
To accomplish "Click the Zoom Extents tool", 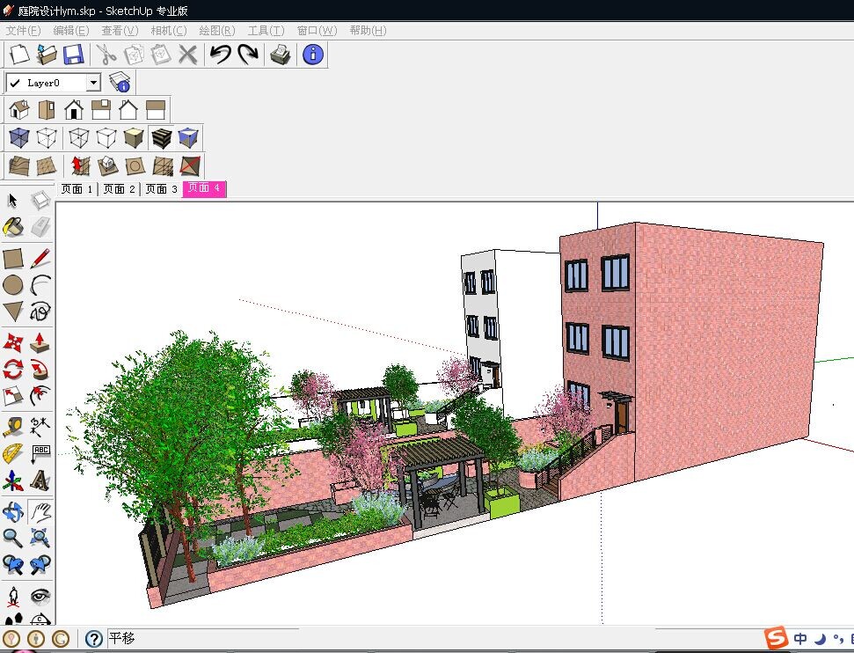I will tap(40, 538).
